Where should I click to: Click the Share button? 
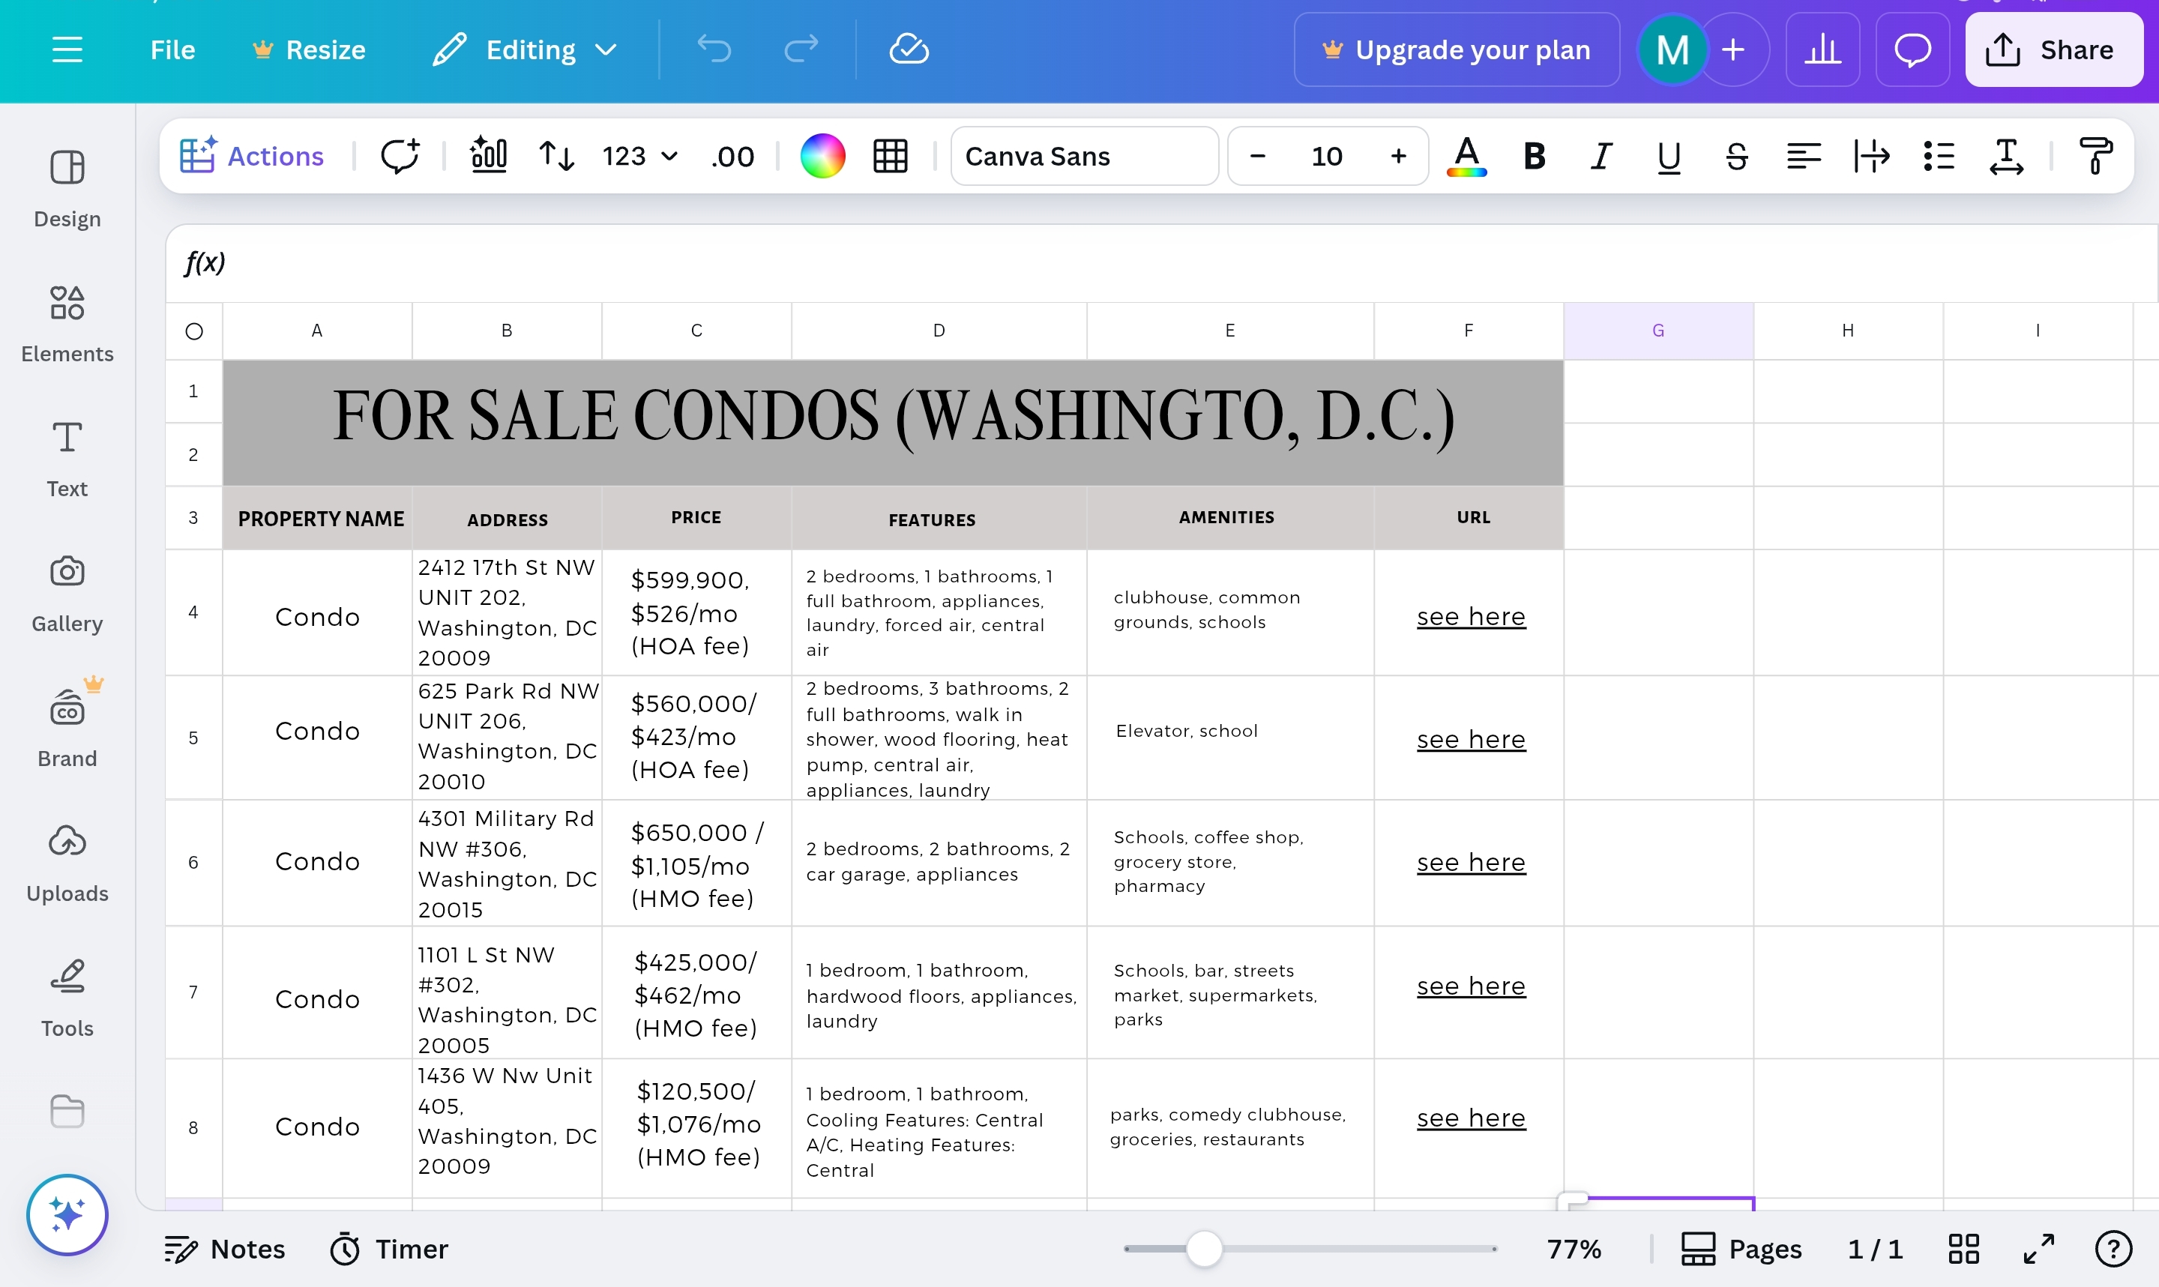click(x=2053, y=49)
